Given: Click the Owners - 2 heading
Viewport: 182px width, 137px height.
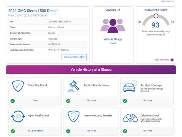Looking at the screenshot, I should click(113, 10).
